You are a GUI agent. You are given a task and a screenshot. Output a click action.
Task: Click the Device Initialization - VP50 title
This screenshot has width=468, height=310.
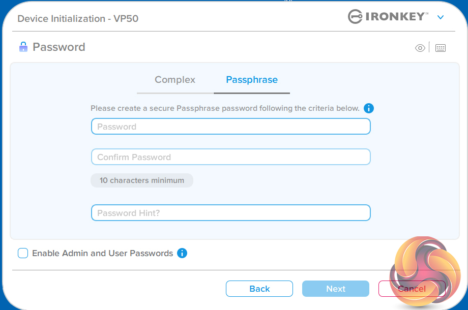click(x=78, y=19)
